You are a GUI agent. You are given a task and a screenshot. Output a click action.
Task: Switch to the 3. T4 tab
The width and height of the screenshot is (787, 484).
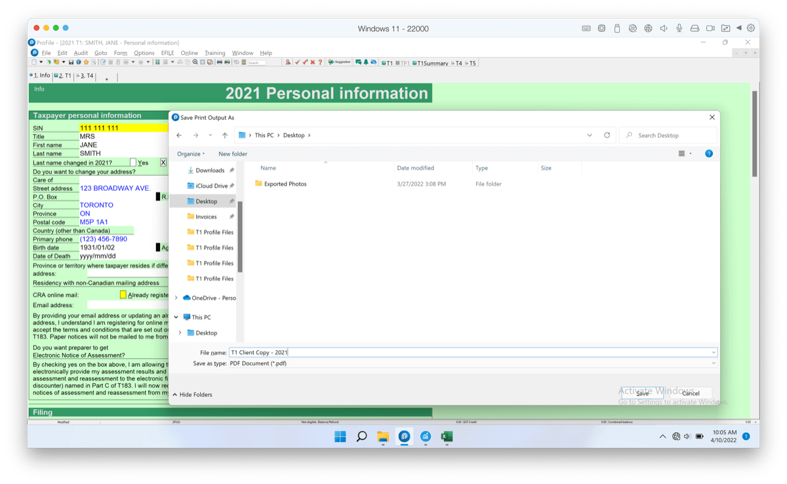click(86, 76)
